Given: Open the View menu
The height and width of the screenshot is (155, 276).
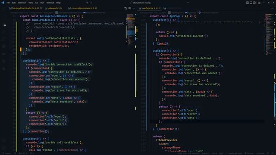Looking at the screenshot, I should [x=31, y=3].
